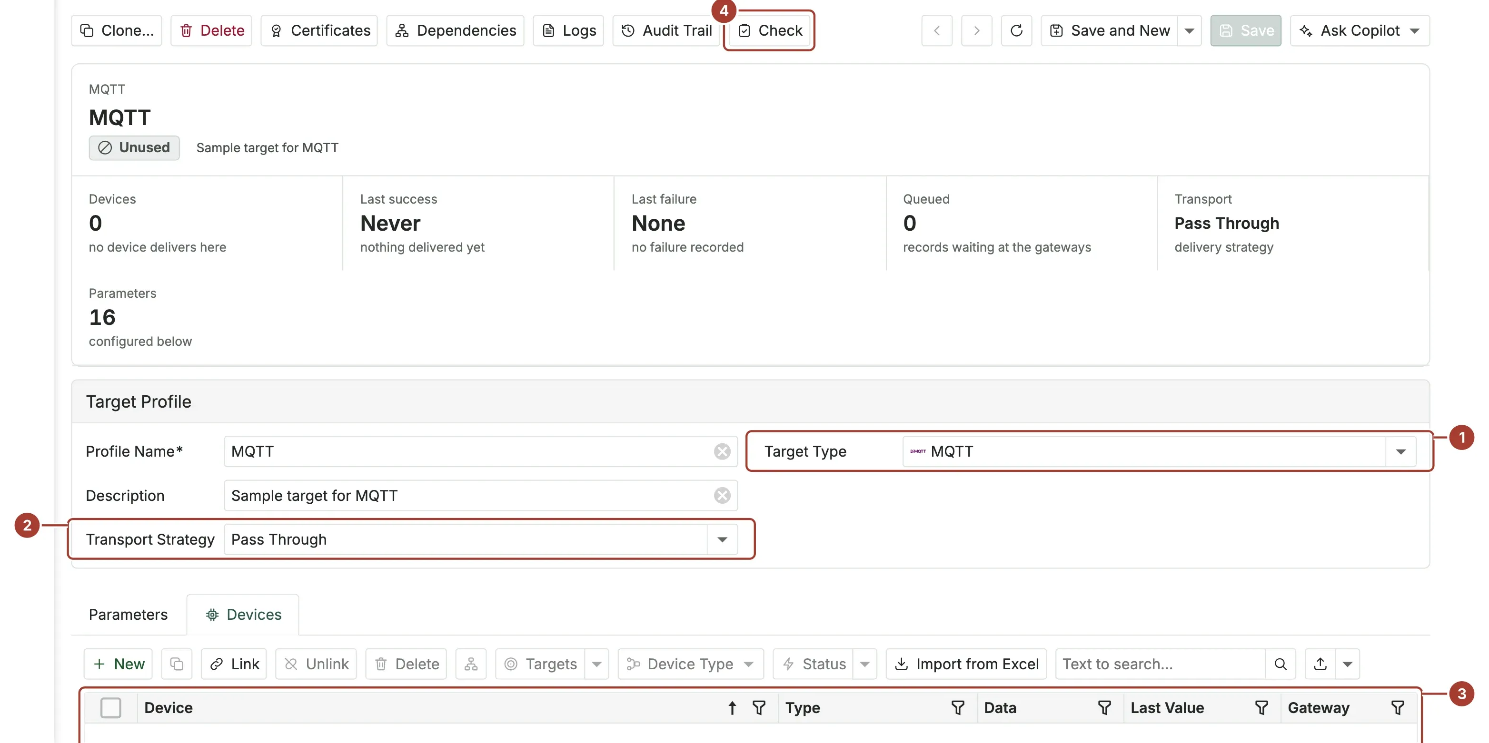Viewport: 1489px width, 743px height.
Task: Run the Check action
Action: 769,30
